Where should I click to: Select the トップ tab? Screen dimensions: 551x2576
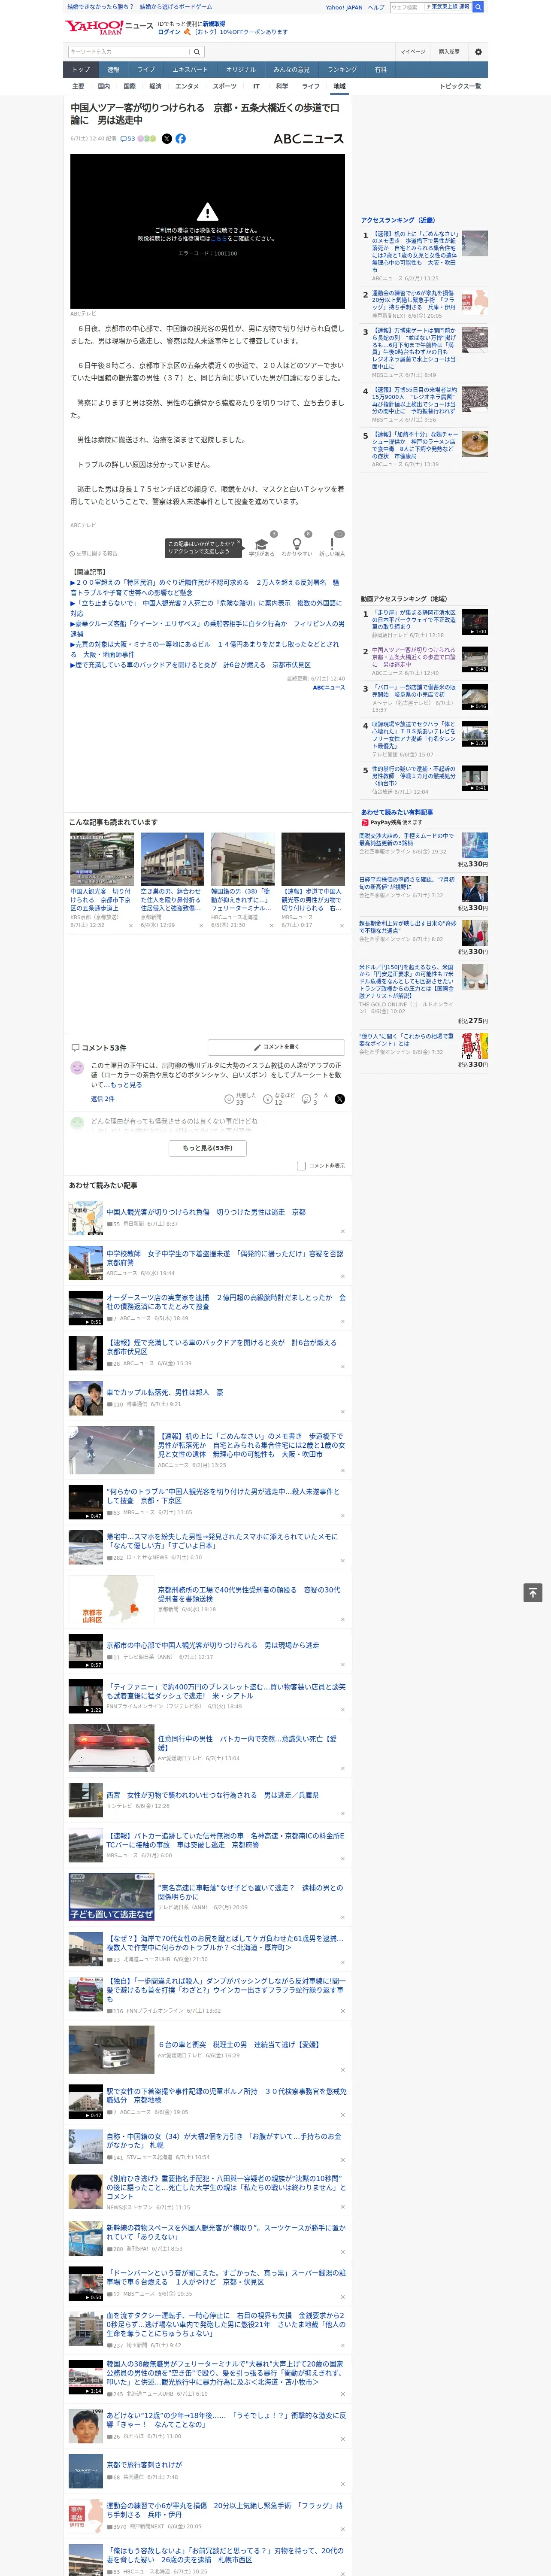81,70
